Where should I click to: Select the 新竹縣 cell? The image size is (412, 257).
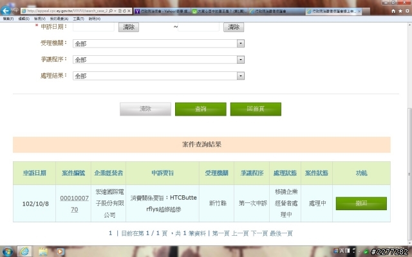(x=218, y=204)
